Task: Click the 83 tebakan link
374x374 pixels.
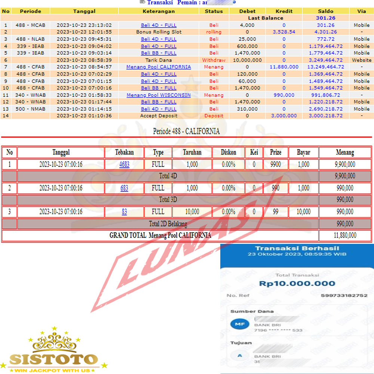Action: pos(124,212)
